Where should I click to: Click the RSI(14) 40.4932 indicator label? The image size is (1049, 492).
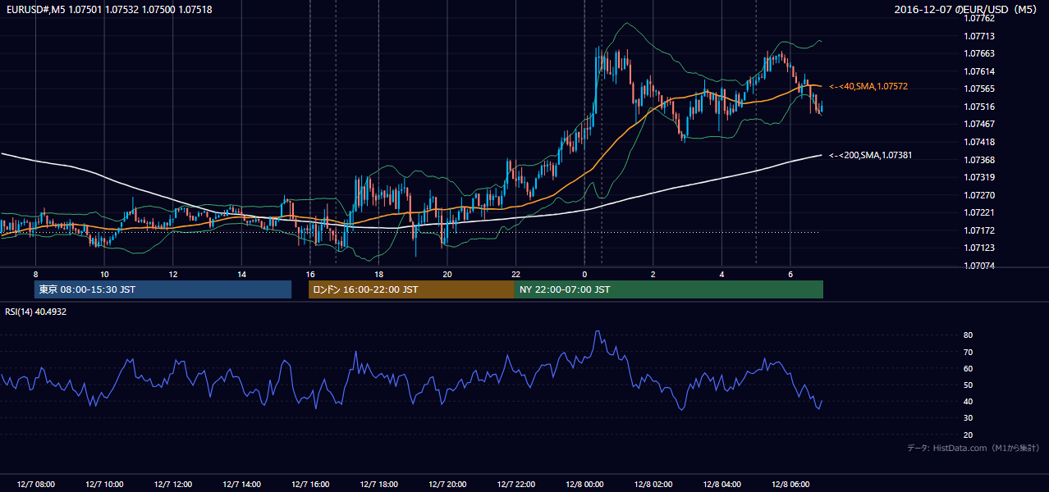point(36,312)
